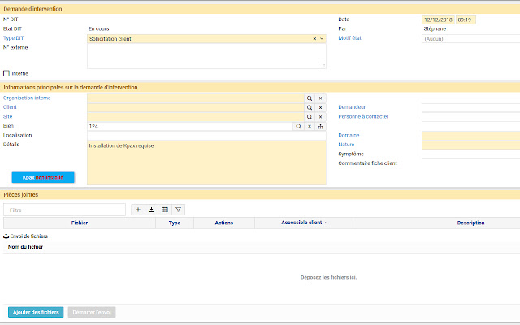This screenshot has height=325, width=520.
Task: Click the Client input field
Action: tap(196, 107)
